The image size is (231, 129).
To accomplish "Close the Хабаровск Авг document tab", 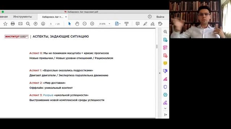I will (66, 17).
